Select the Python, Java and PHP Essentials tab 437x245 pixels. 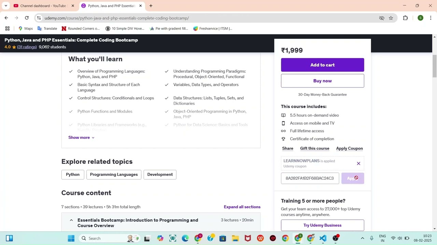point(111,6)
